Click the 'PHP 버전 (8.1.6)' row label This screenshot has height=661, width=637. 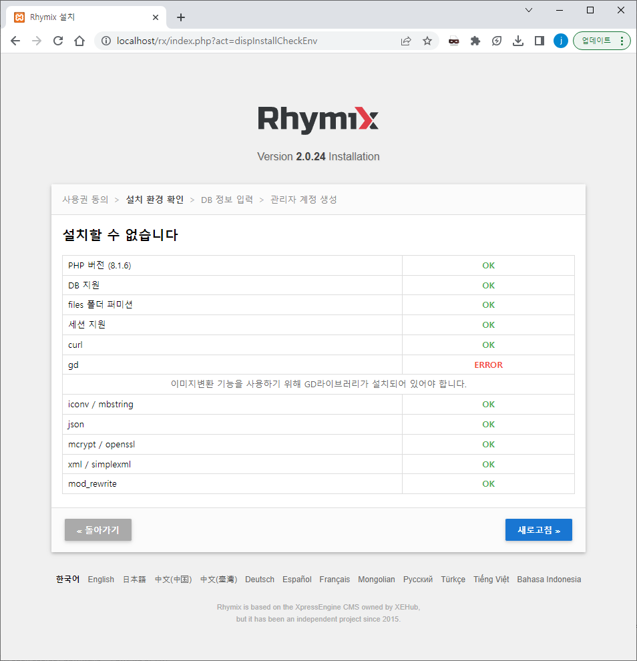pos(99,266)
